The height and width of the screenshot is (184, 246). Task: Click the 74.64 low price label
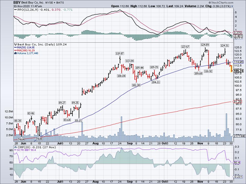point(21,139)
